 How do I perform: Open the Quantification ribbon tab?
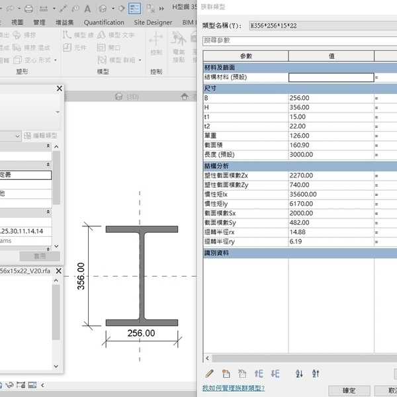point(104,22)
